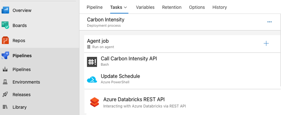The image size is (281, 115).
Task: Open Boards via its green icon
Action: 5,25
